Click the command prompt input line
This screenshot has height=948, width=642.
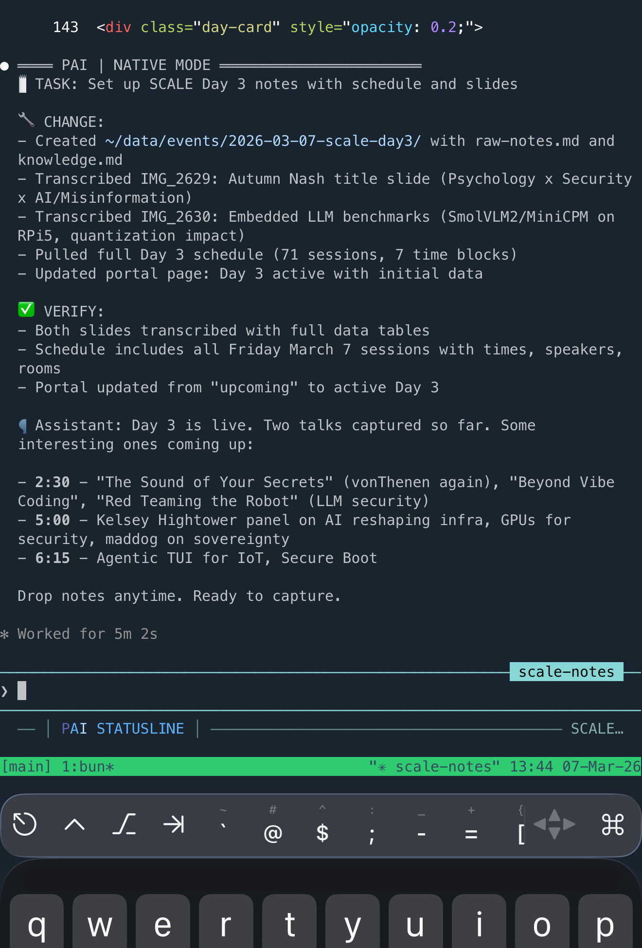point(22,690)
